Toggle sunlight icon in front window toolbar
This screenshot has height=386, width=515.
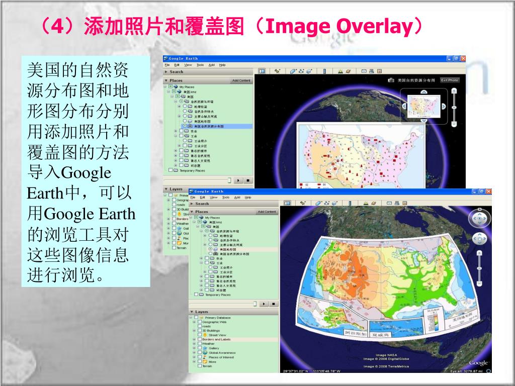coord(366,203)
